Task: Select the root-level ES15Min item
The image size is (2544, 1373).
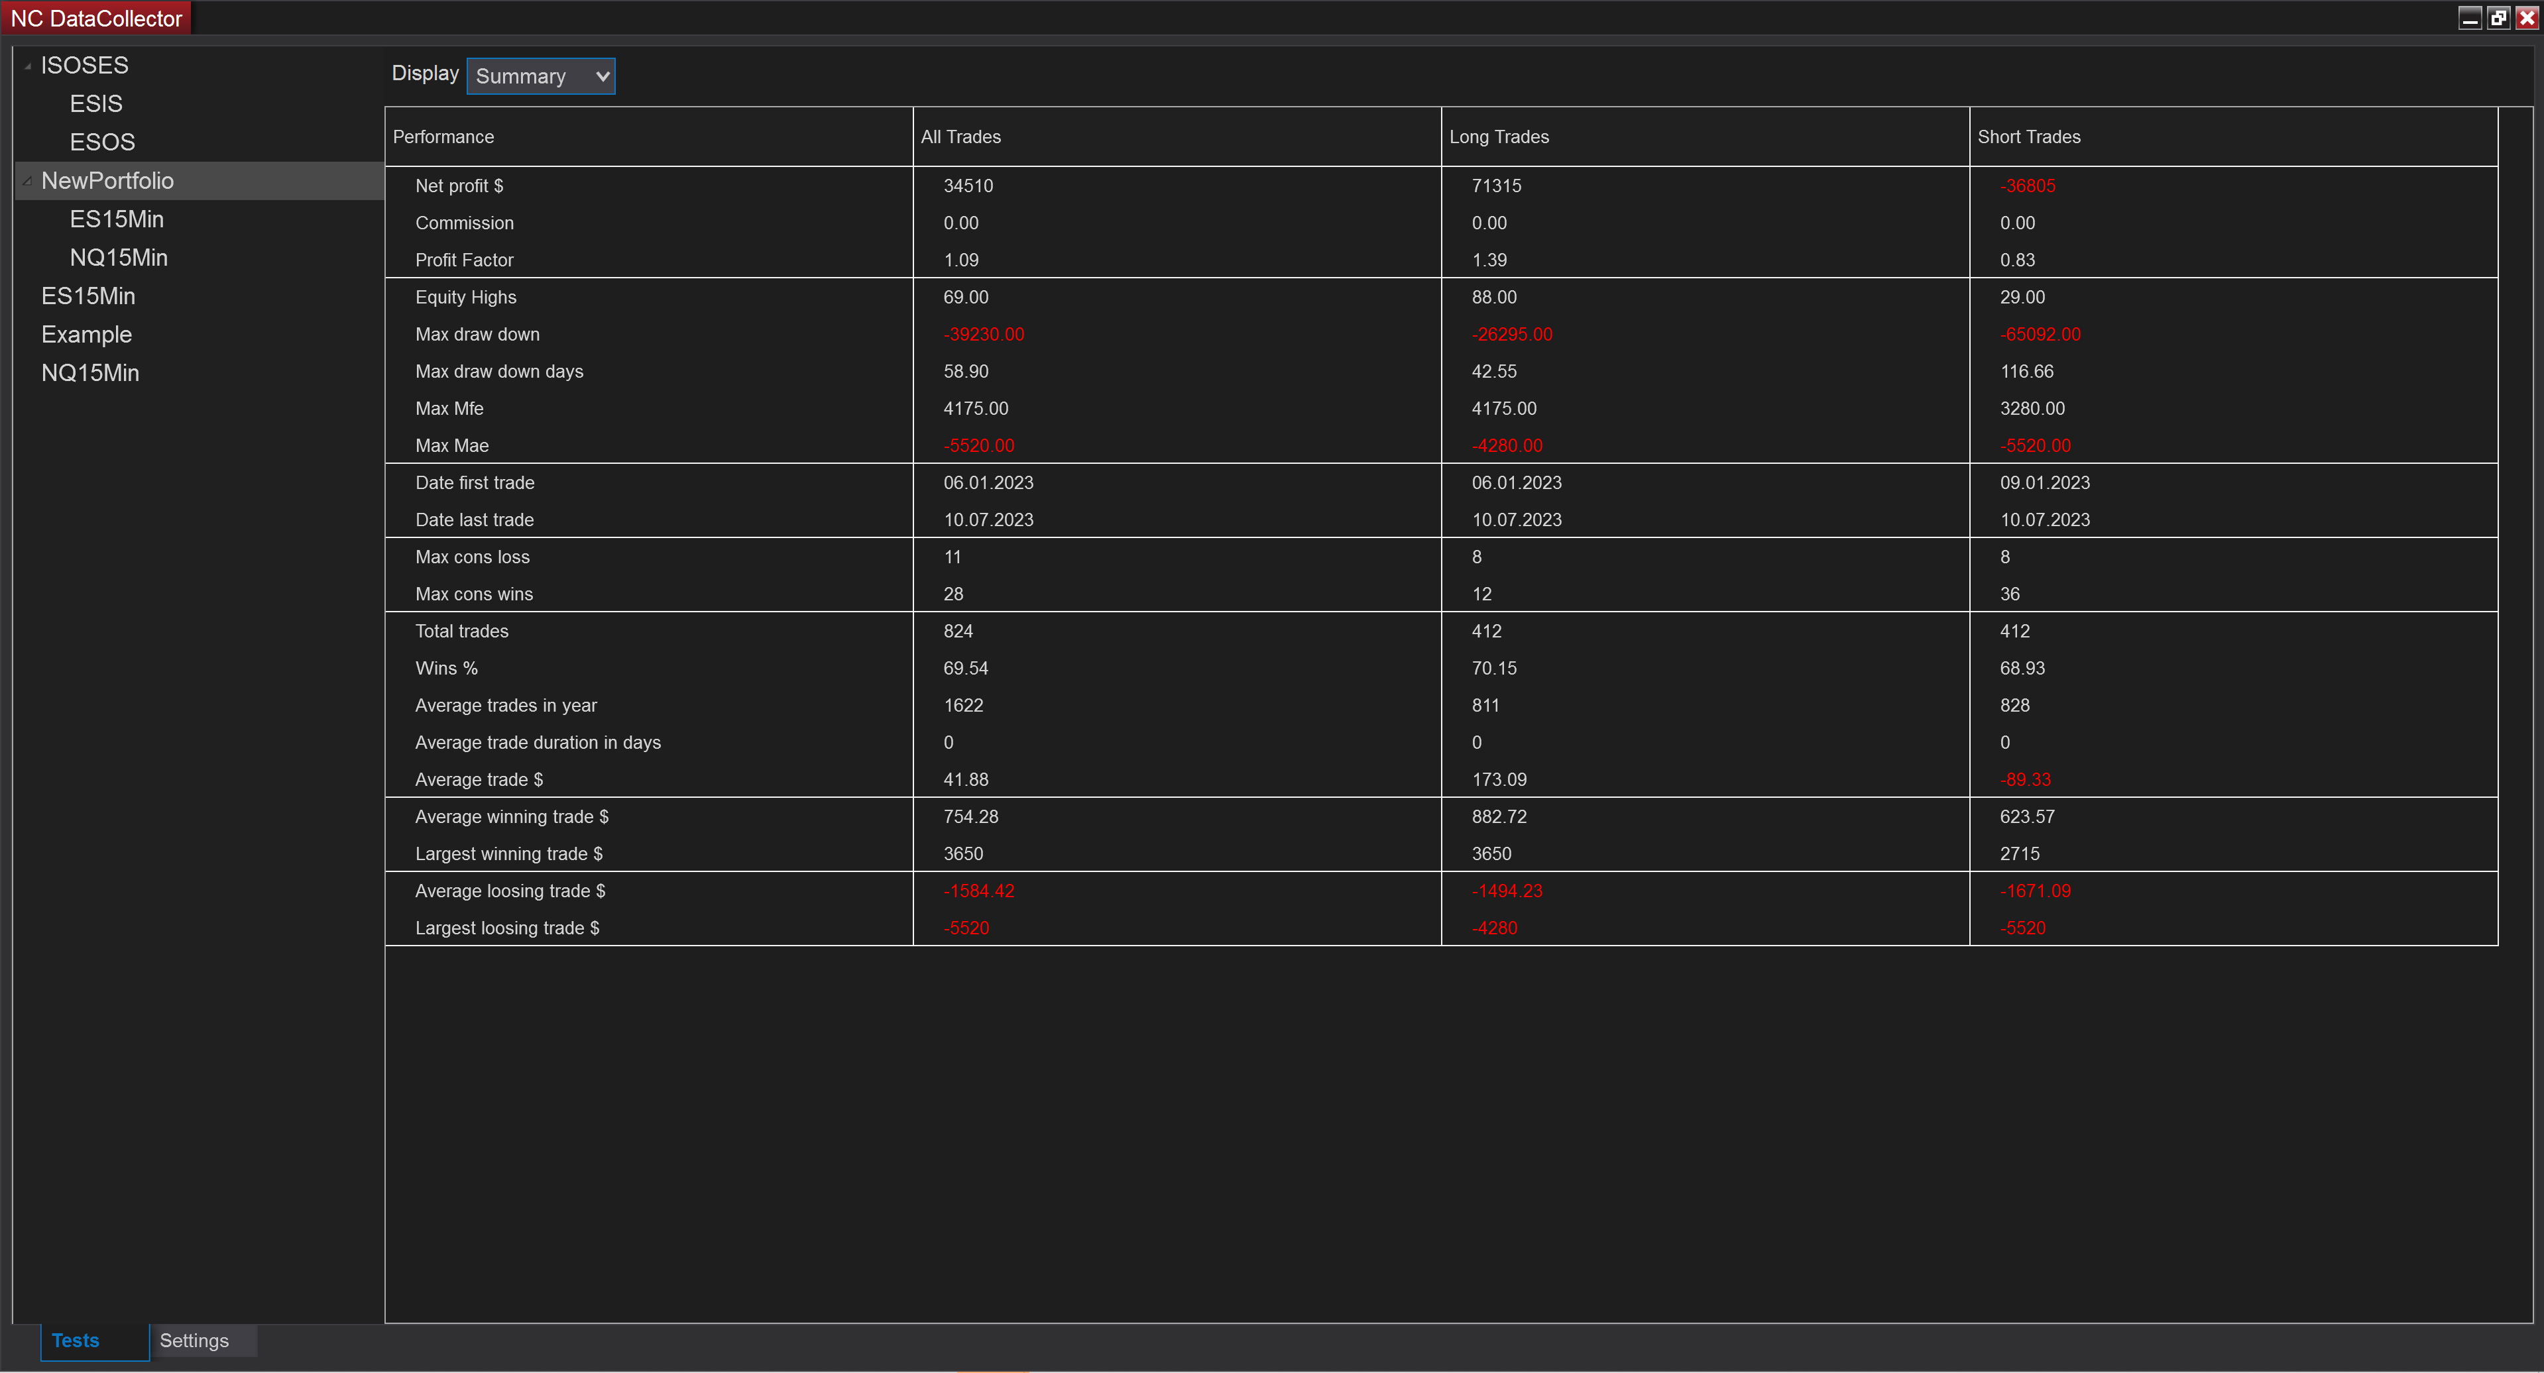Action: pos(89,295)
